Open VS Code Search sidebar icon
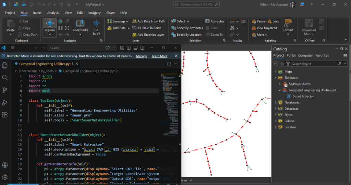 tap(5, 78)
